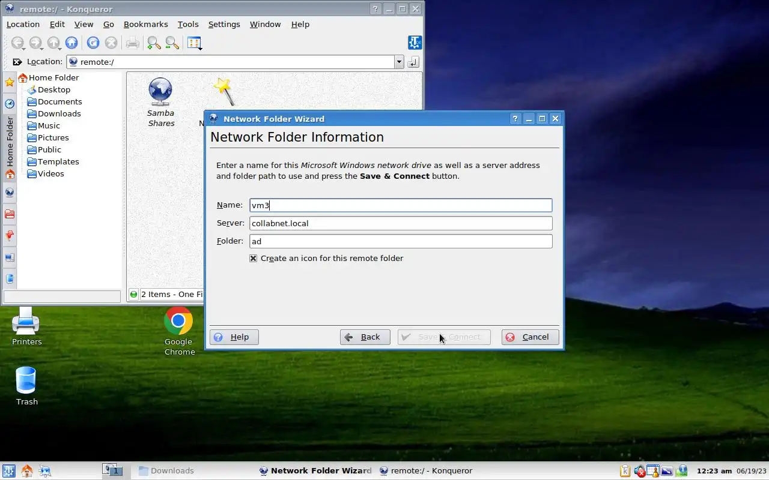Open the Network globe sidebar tab

tap(10, 193)
